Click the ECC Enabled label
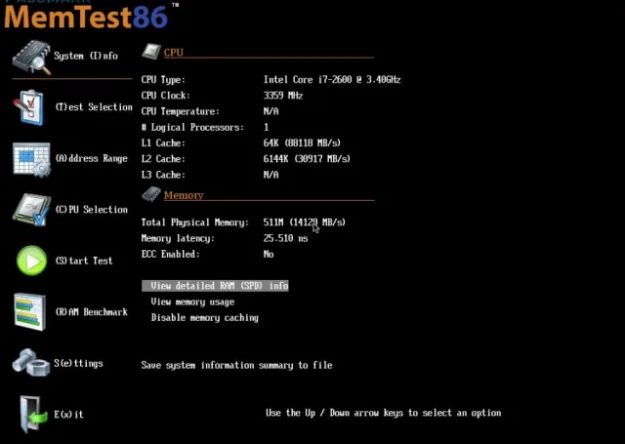Screen dimensions: 625x444 171,254
